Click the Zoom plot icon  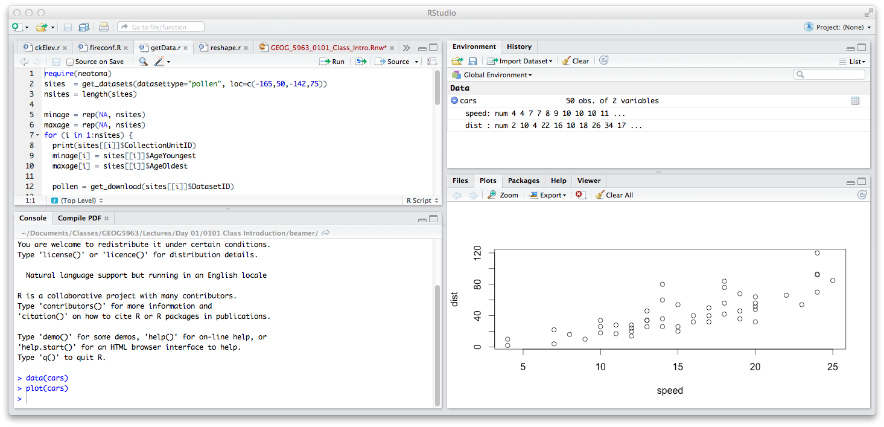503,195
